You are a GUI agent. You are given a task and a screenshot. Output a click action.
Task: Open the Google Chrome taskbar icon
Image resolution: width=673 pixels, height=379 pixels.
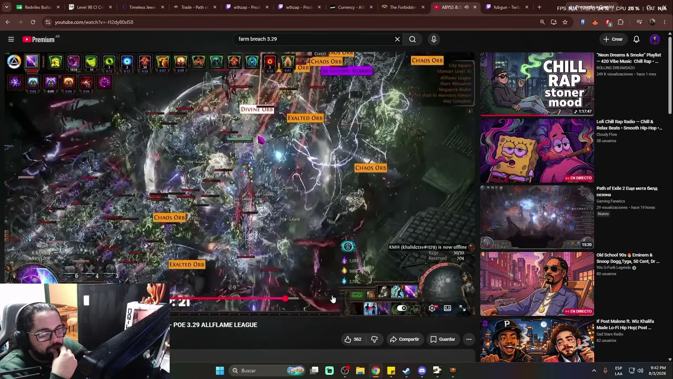point(375,371)
